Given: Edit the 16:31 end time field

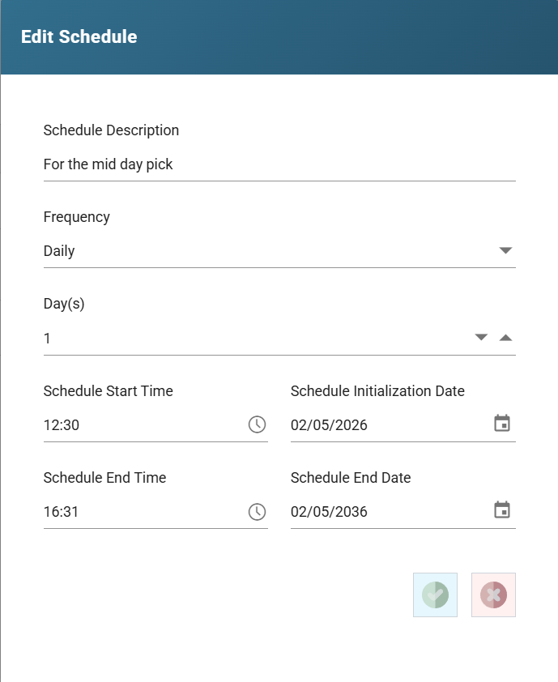Looking at the screenshot, I should pos(143,512).
